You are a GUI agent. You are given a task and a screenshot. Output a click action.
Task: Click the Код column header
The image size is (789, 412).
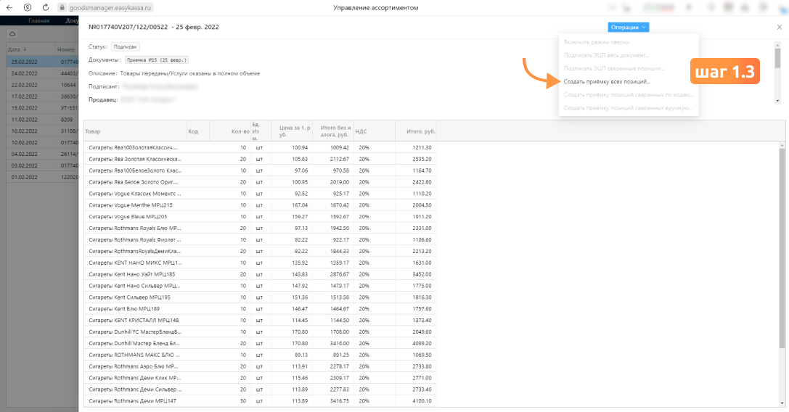tap(197, 131)
